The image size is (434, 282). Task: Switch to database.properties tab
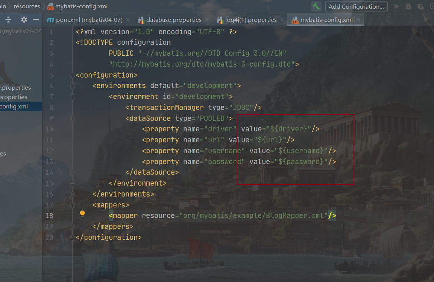tap(174, 20)
